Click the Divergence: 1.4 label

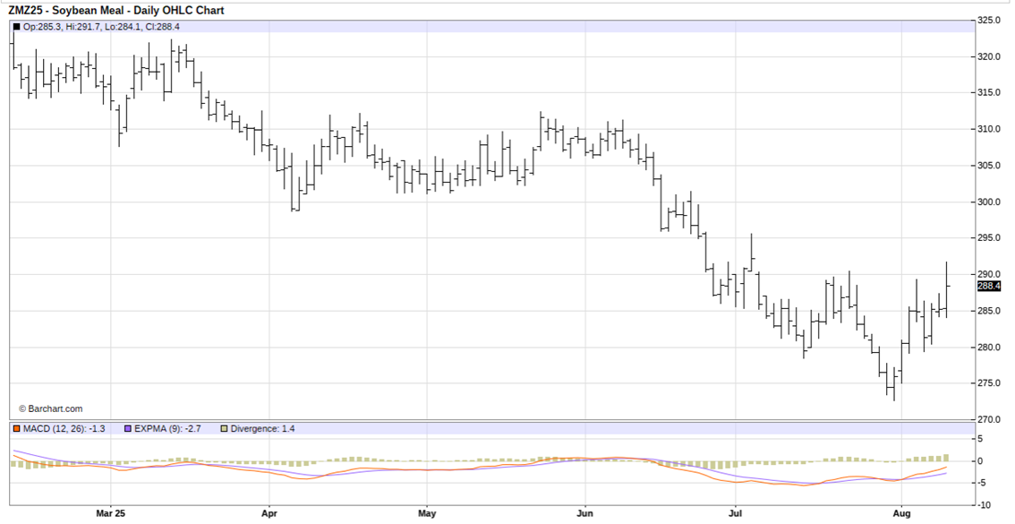click(262, 429)
